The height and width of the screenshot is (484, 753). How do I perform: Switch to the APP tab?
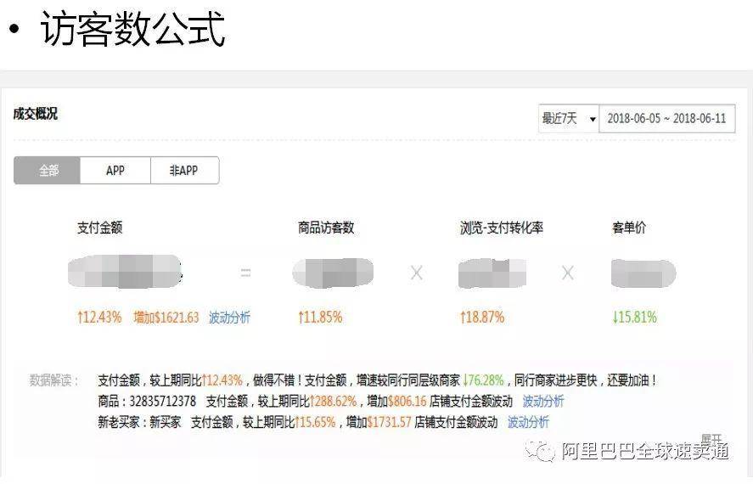(x=115, y=171)
